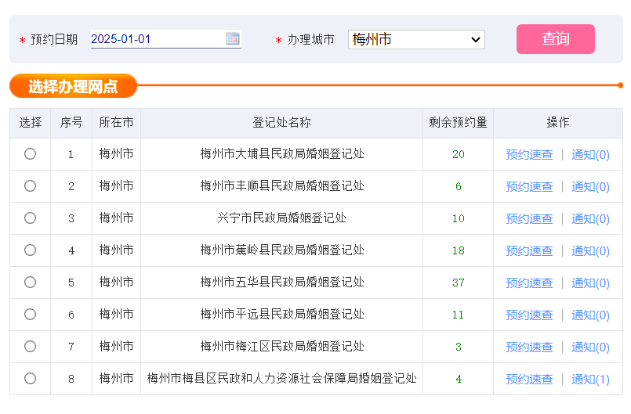Select the 梅县区民政和人力资源社会保障局 radio button
Viewport: 631px width, 414px height.
coord(30,379)
